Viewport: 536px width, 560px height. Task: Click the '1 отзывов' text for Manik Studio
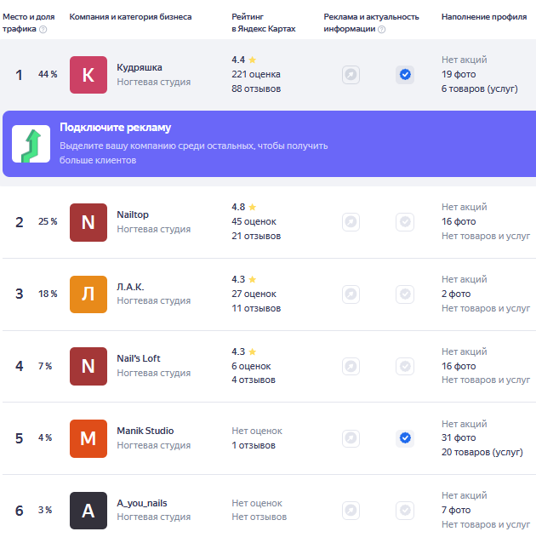point(254,445)
